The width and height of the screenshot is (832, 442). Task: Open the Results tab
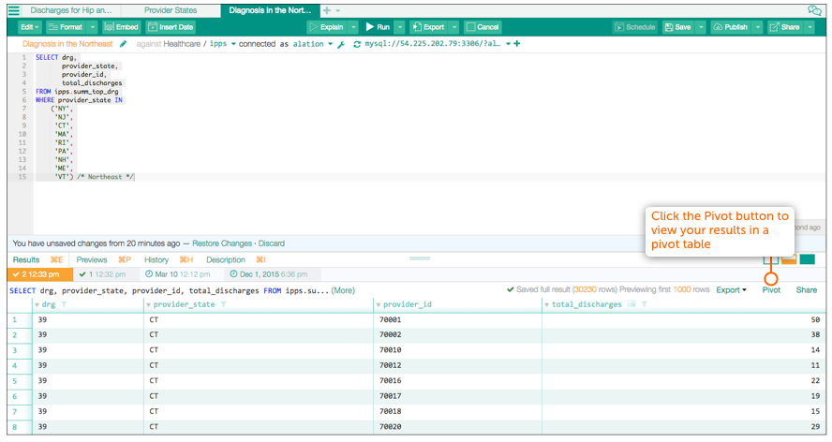point(26,260)
